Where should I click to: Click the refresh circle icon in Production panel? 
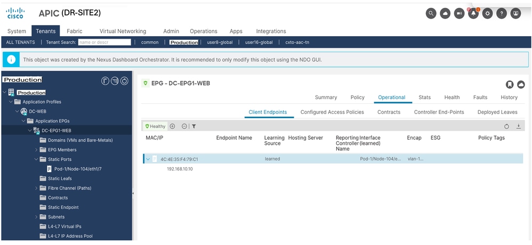coord(124,81)
